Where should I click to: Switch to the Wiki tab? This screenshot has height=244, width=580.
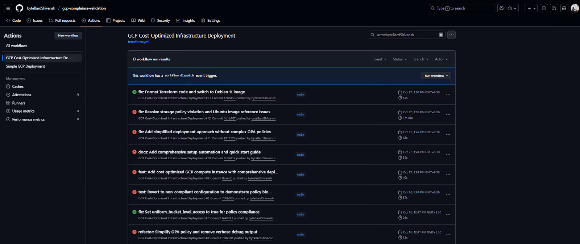click(x=138, y=21)
